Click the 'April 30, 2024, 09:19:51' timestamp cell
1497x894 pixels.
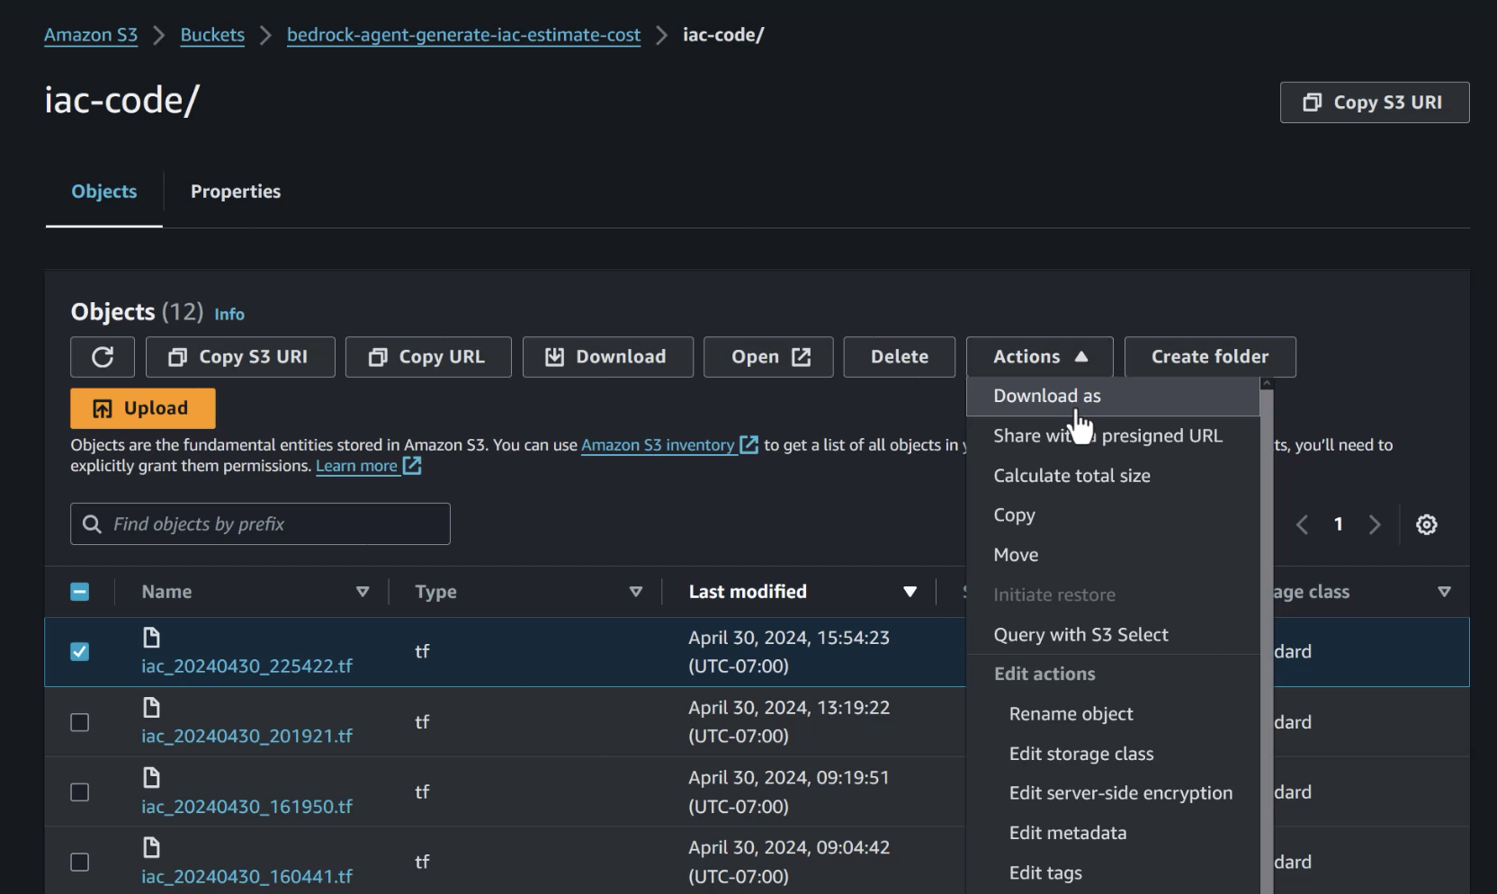(789, 792)
